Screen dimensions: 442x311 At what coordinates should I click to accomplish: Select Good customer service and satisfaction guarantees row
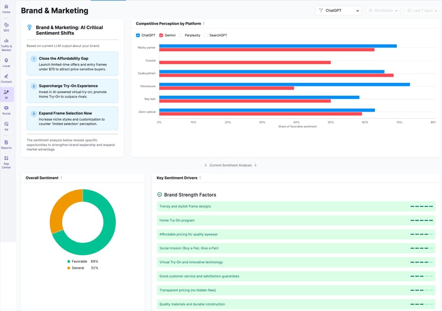(296, 276)
